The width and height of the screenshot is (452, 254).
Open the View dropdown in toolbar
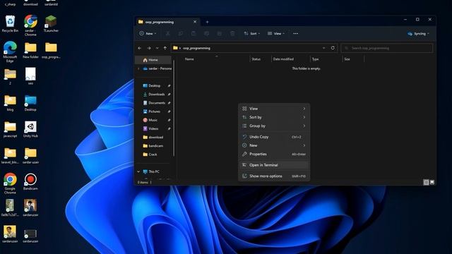click(276, 34)
